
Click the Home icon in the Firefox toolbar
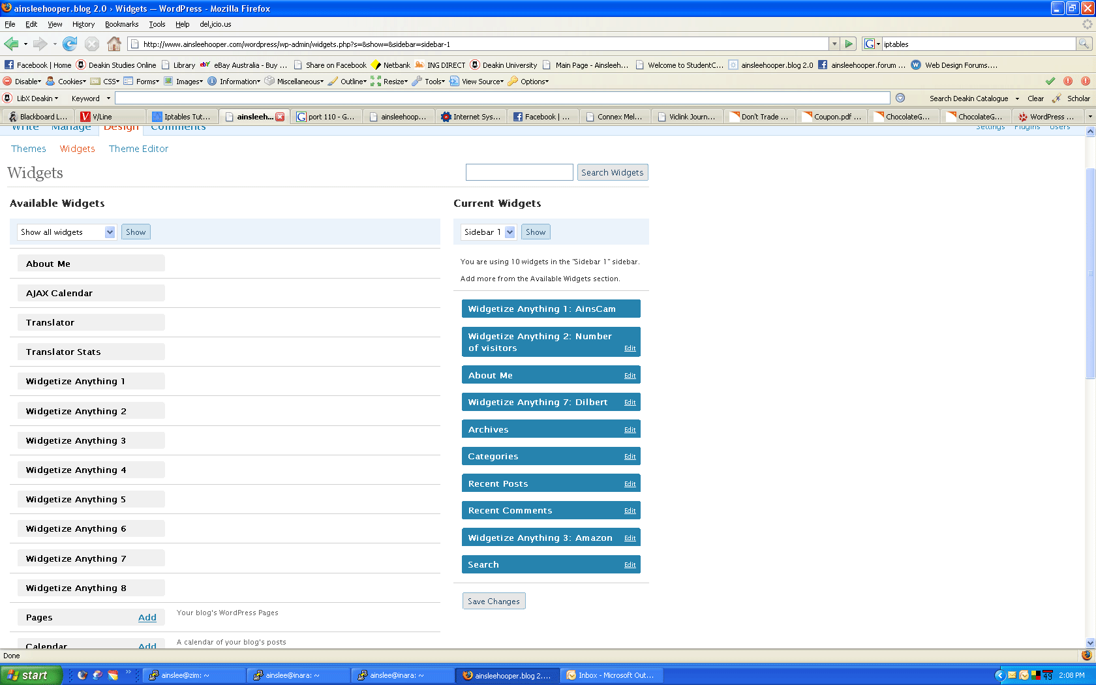pyautogui.click(x=115, y=44)
